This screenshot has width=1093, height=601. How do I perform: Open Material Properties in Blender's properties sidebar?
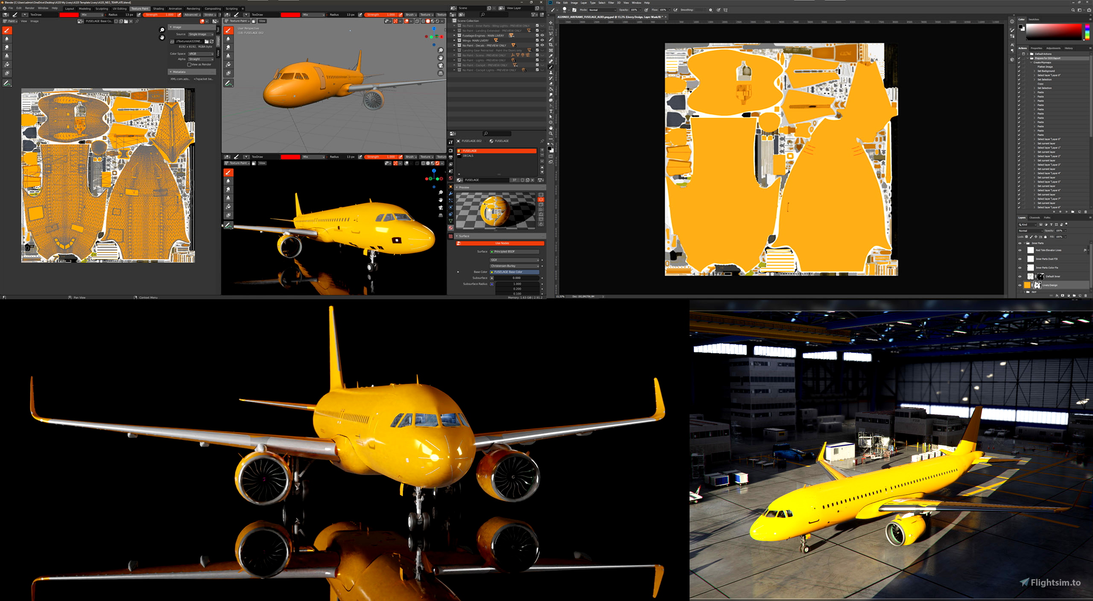450,228
